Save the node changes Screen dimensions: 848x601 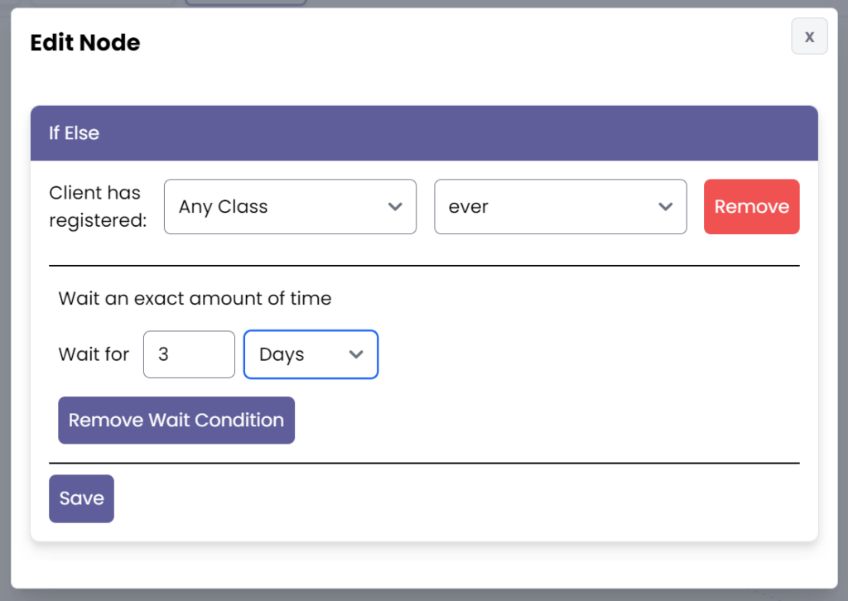(x=81, y=498)
